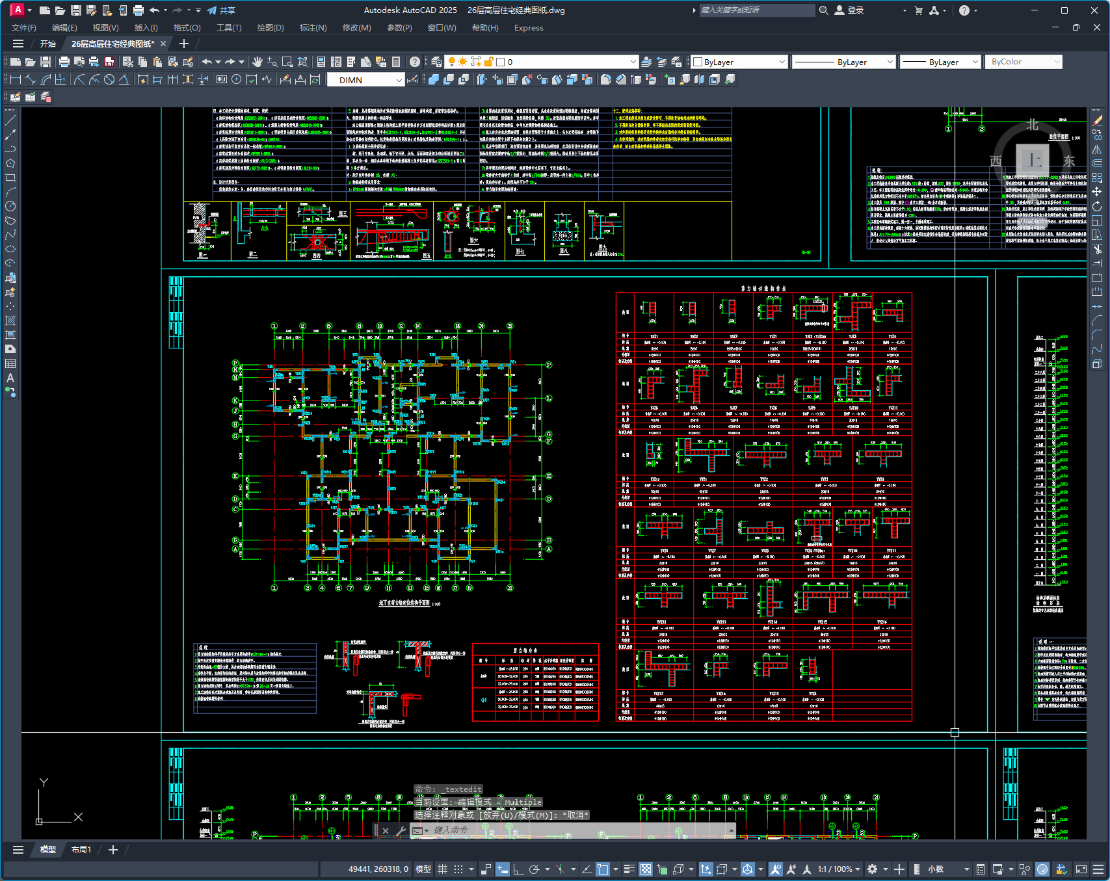
Task: Select the Pan (hand) tool
Action: (x=258, y=62)
